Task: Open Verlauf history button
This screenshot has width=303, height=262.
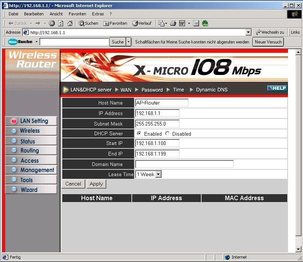Action: point(142,23)
